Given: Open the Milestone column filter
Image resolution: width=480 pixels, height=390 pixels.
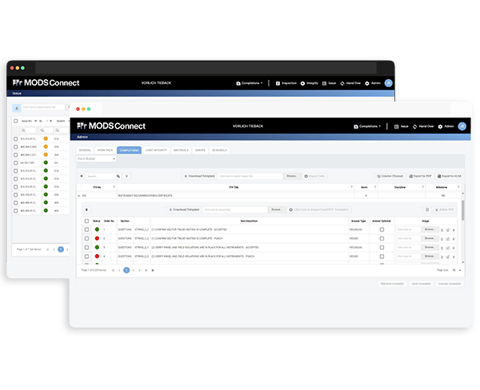Looking at the screenshot, I should click(x=458, y=187).
